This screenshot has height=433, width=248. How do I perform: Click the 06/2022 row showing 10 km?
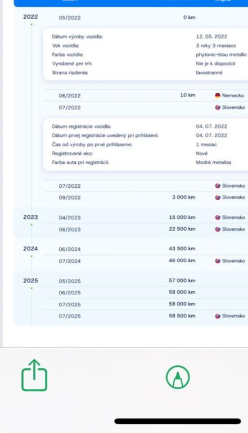[146, 95]
